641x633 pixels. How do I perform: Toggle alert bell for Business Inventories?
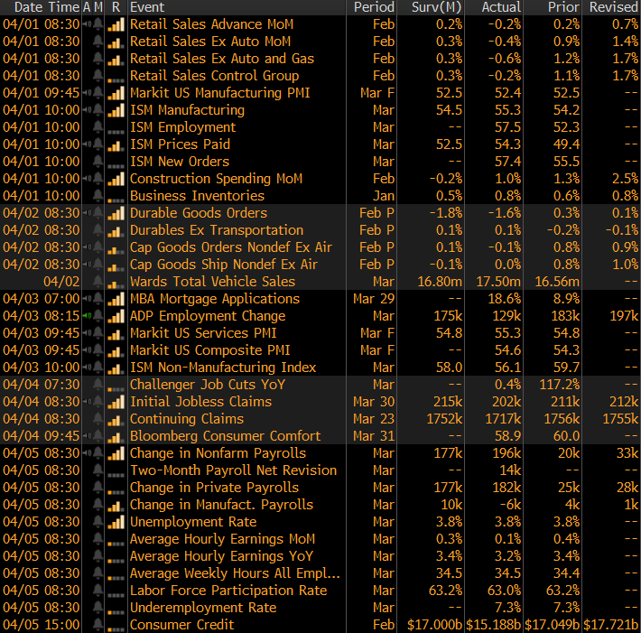tap(97, 196)
